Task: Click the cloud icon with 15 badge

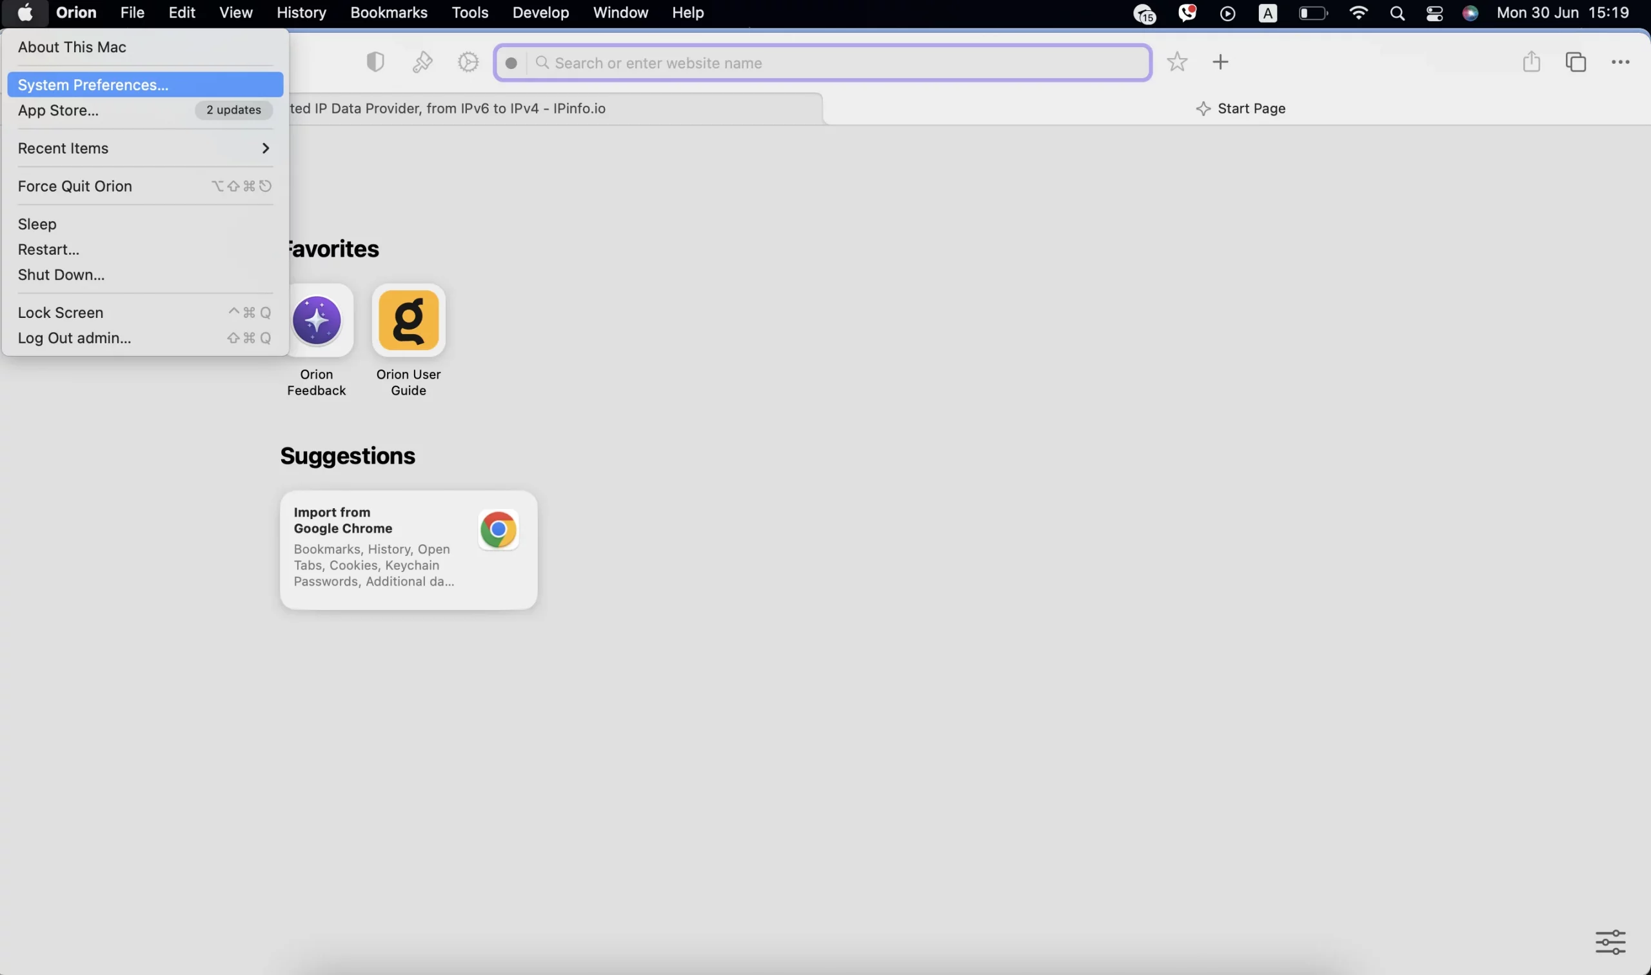Action: (x=1145, y=13)
